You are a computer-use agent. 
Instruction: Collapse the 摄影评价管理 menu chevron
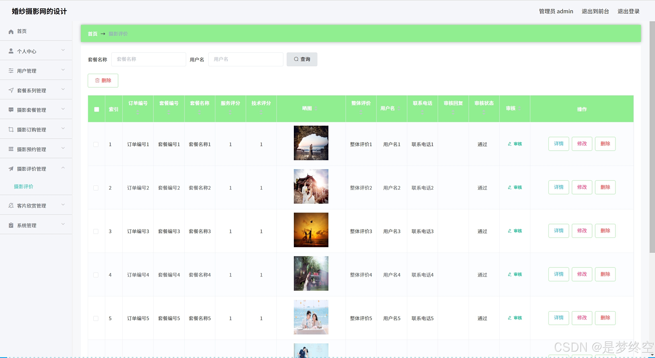coord(63,168)
